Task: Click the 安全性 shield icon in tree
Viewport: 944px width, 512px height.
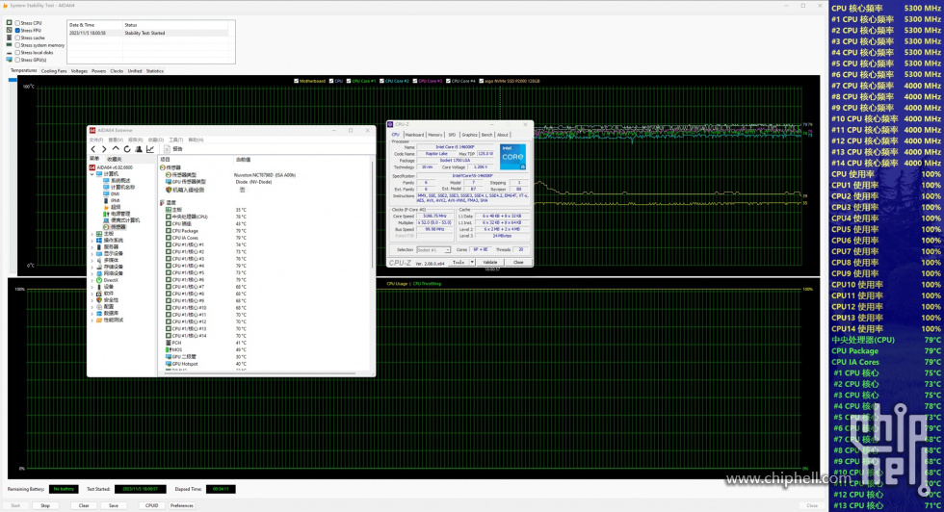Action: tap(99, 299)
